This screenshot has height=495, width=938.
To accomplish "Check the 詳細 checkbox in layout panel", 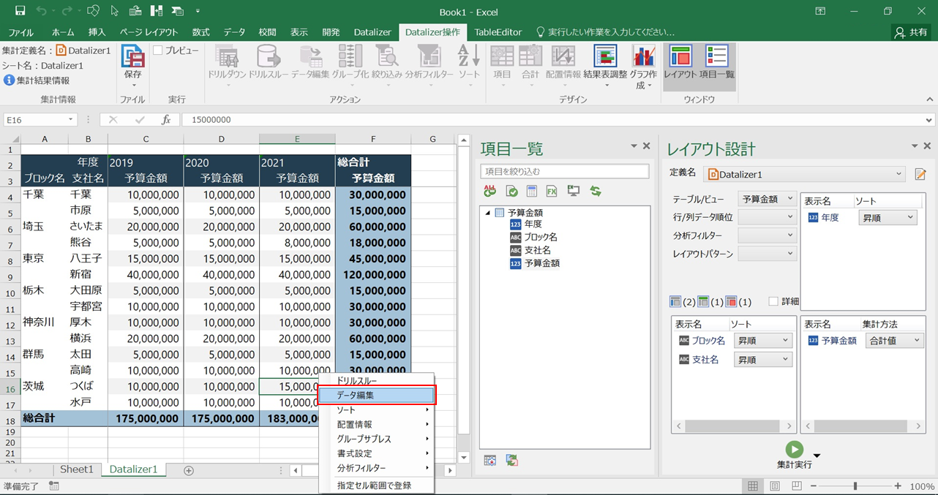I will [773, 301].
